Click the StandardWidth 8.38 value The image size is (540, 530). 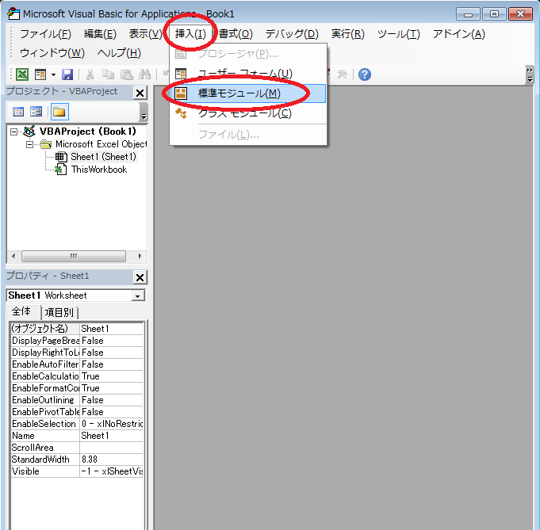[x=112, y=459]
